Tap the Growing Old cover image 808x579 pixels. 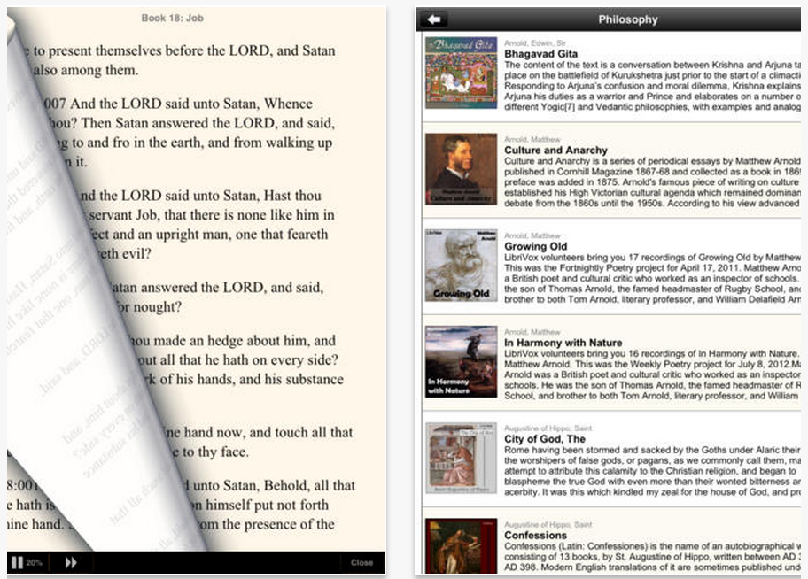(462, 266)
